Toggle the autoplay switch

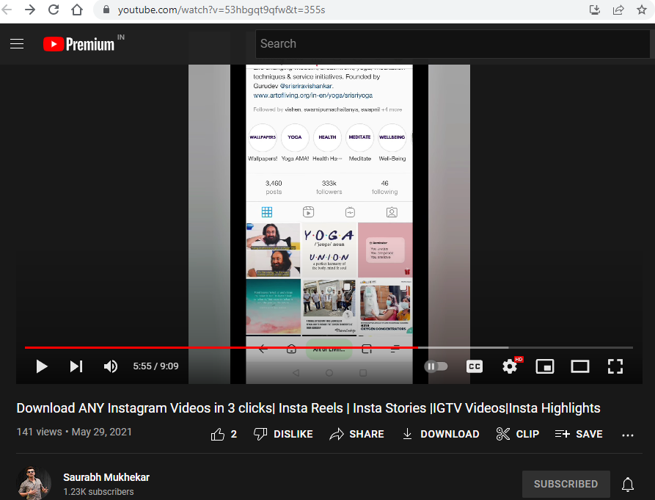point(436,366)
